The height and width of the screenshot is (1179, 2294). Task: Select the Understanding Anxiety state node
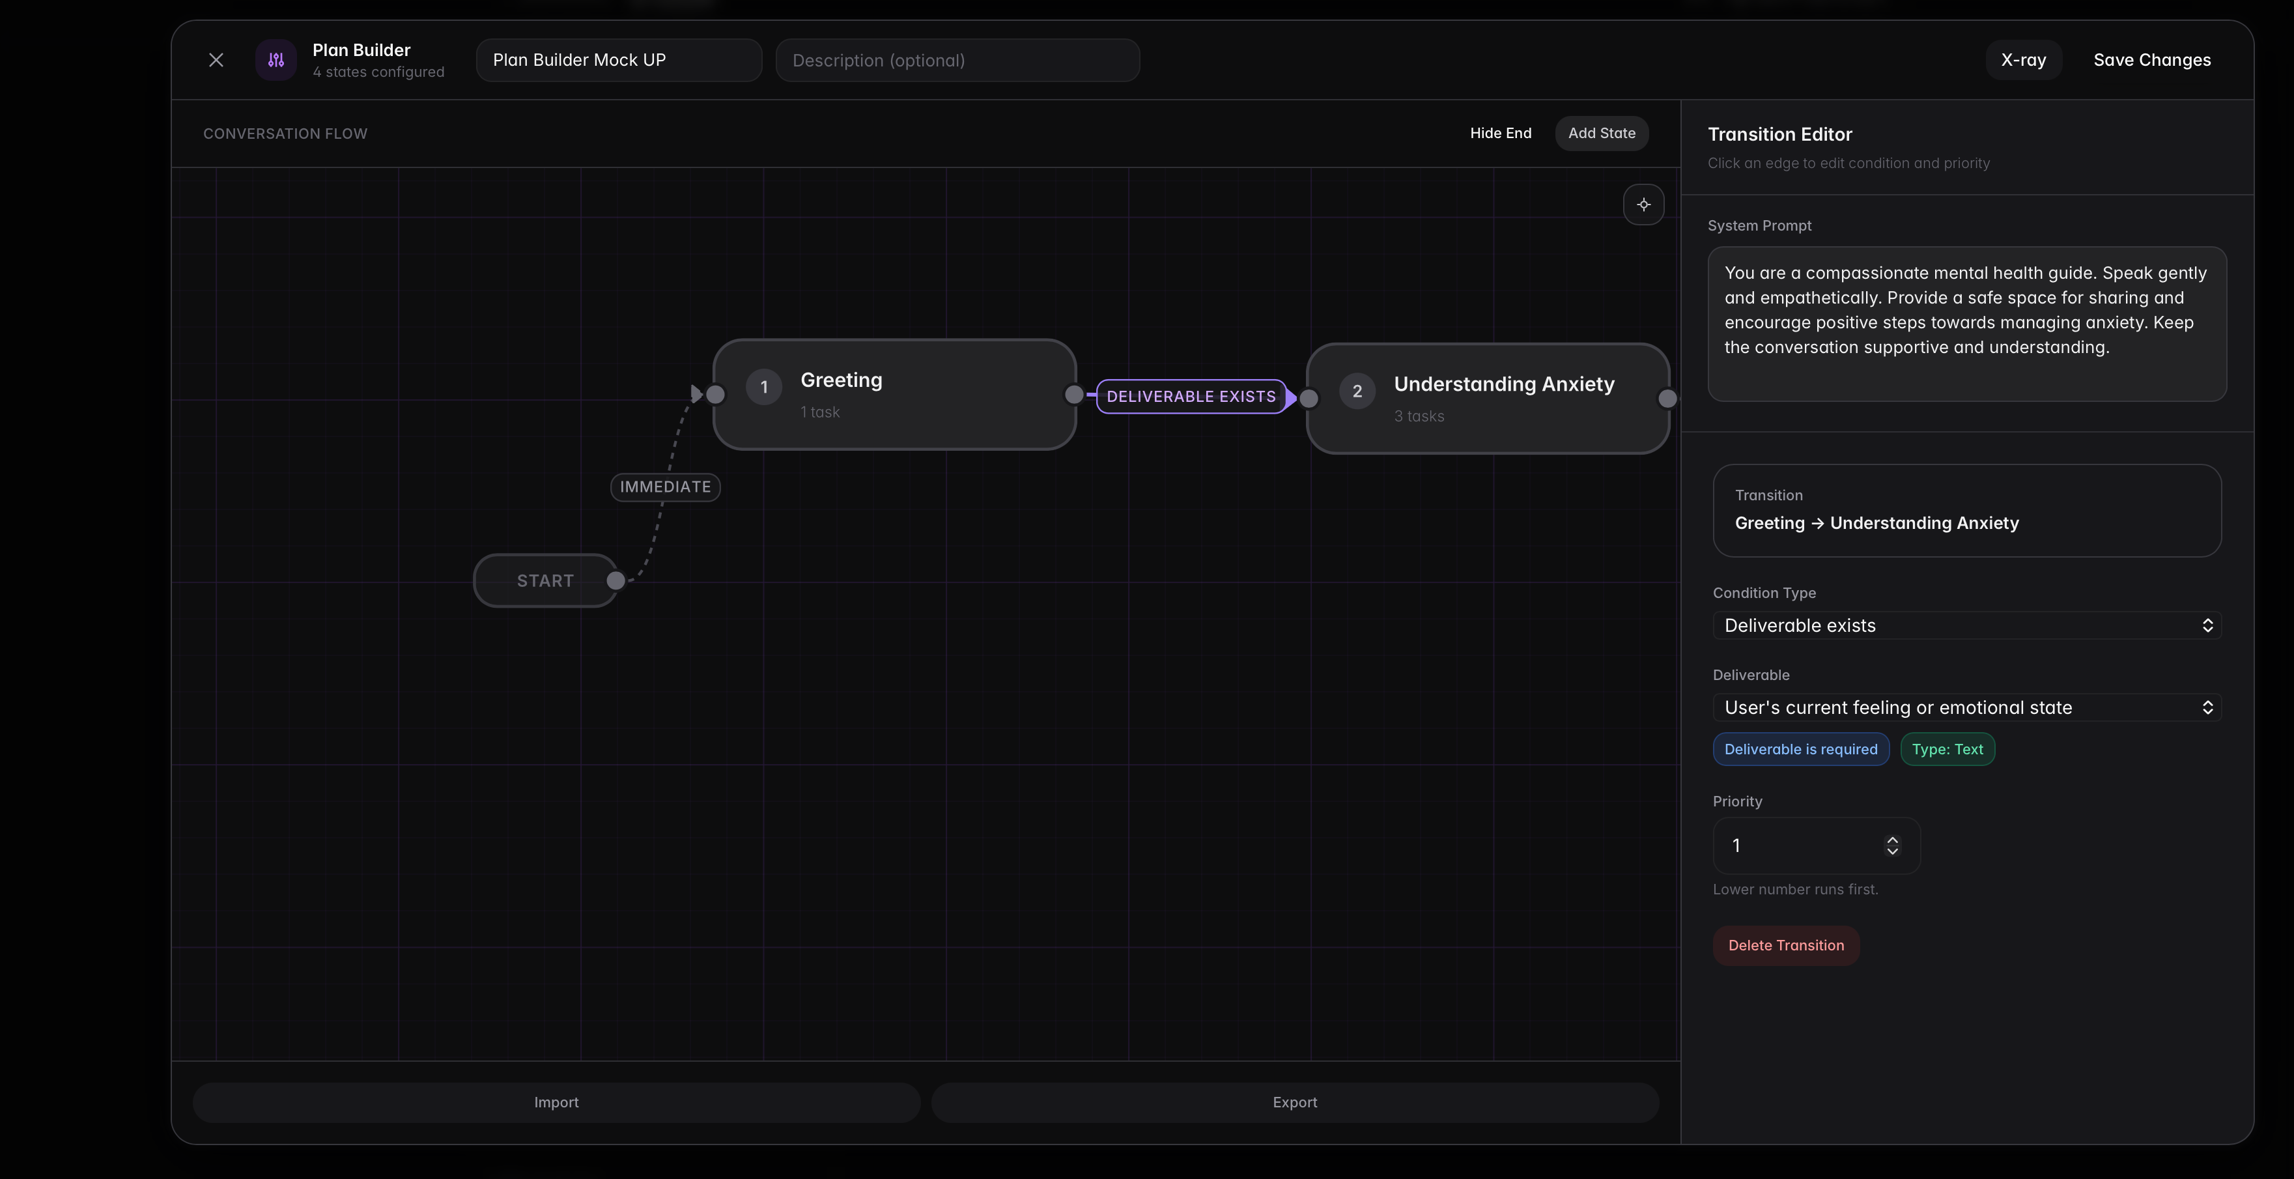pos(1487,399)
